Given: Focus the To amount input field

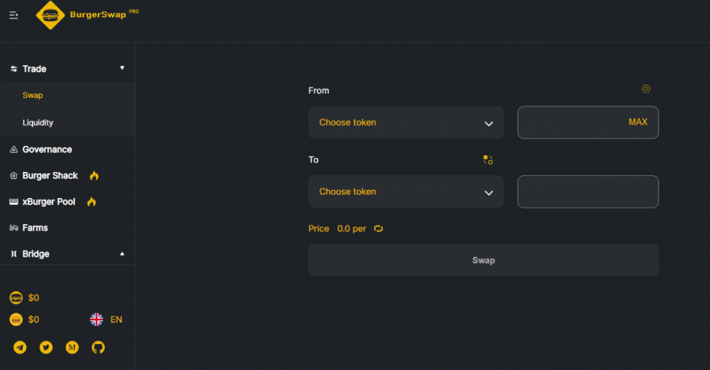Looking at the screenshot, I should coord(588,192).
